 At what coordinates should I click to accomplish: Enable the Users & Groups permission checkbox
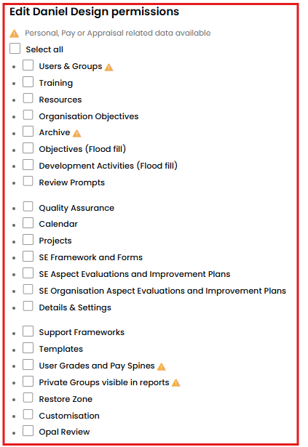(28, 65)
